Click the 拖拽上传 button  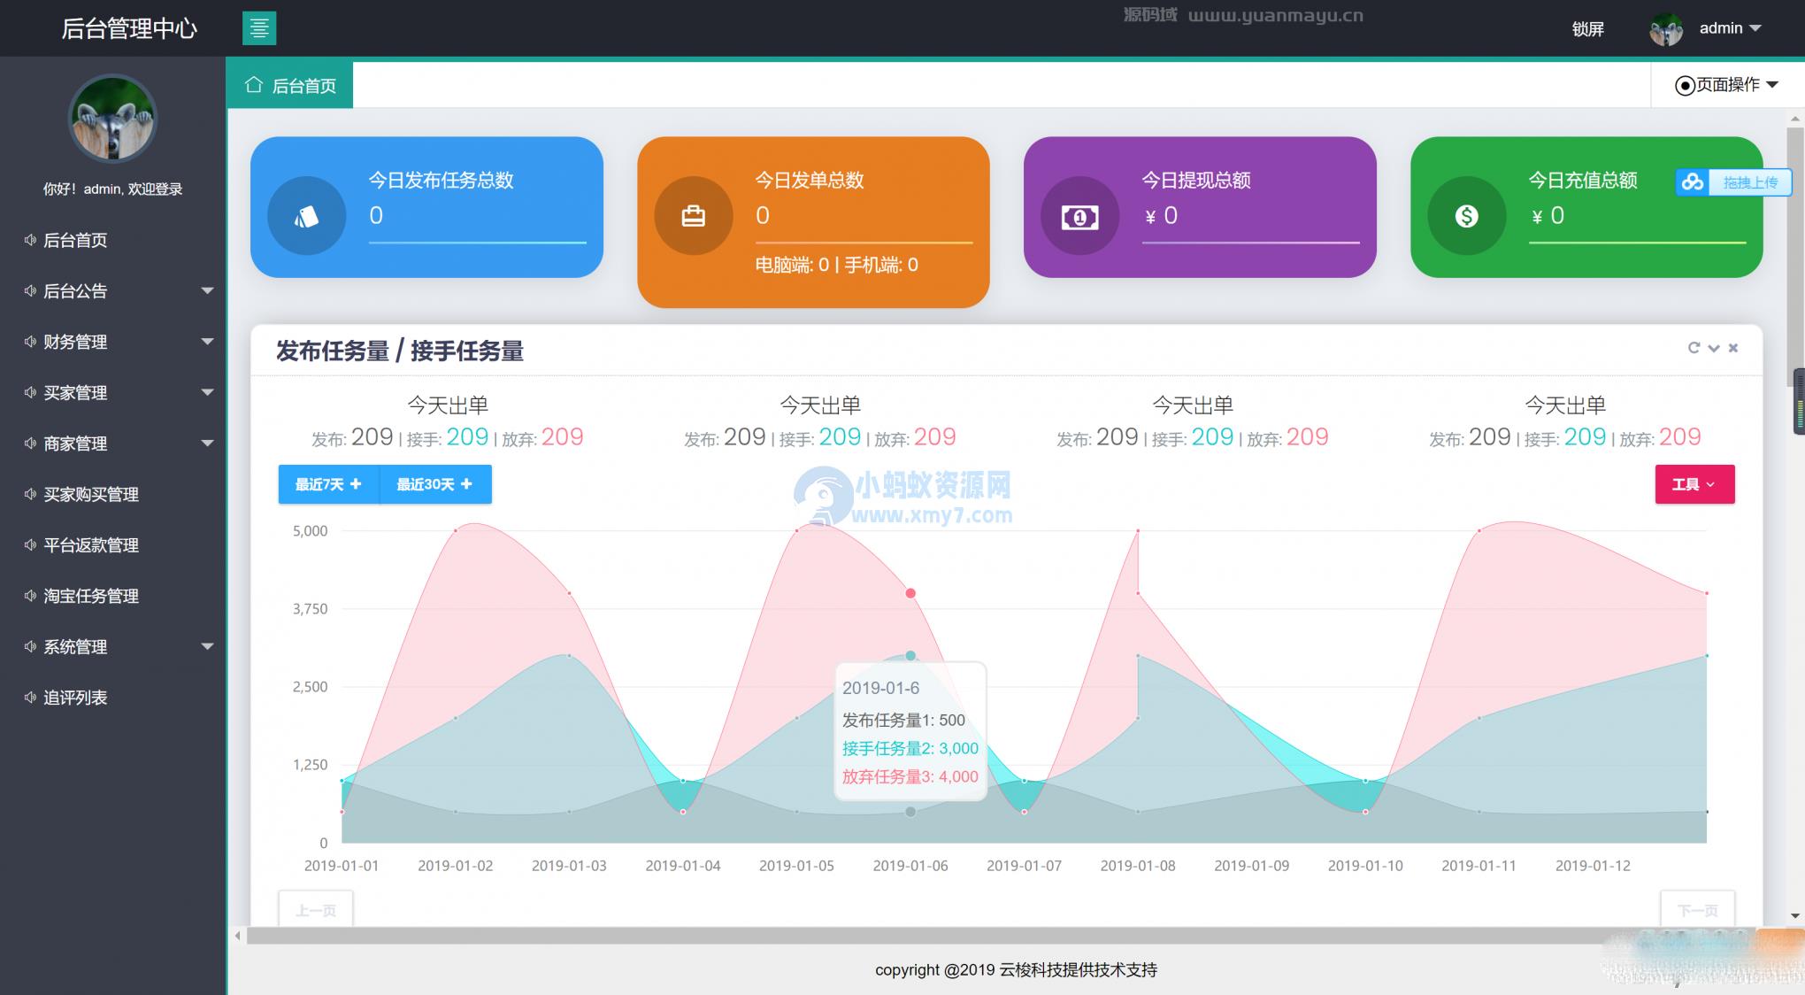coord(1733,182)
